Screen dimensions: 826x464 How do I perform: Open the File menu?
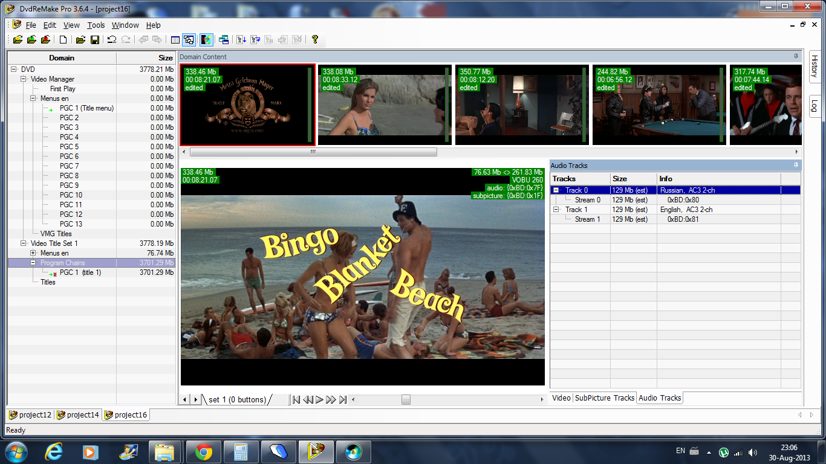31,25
